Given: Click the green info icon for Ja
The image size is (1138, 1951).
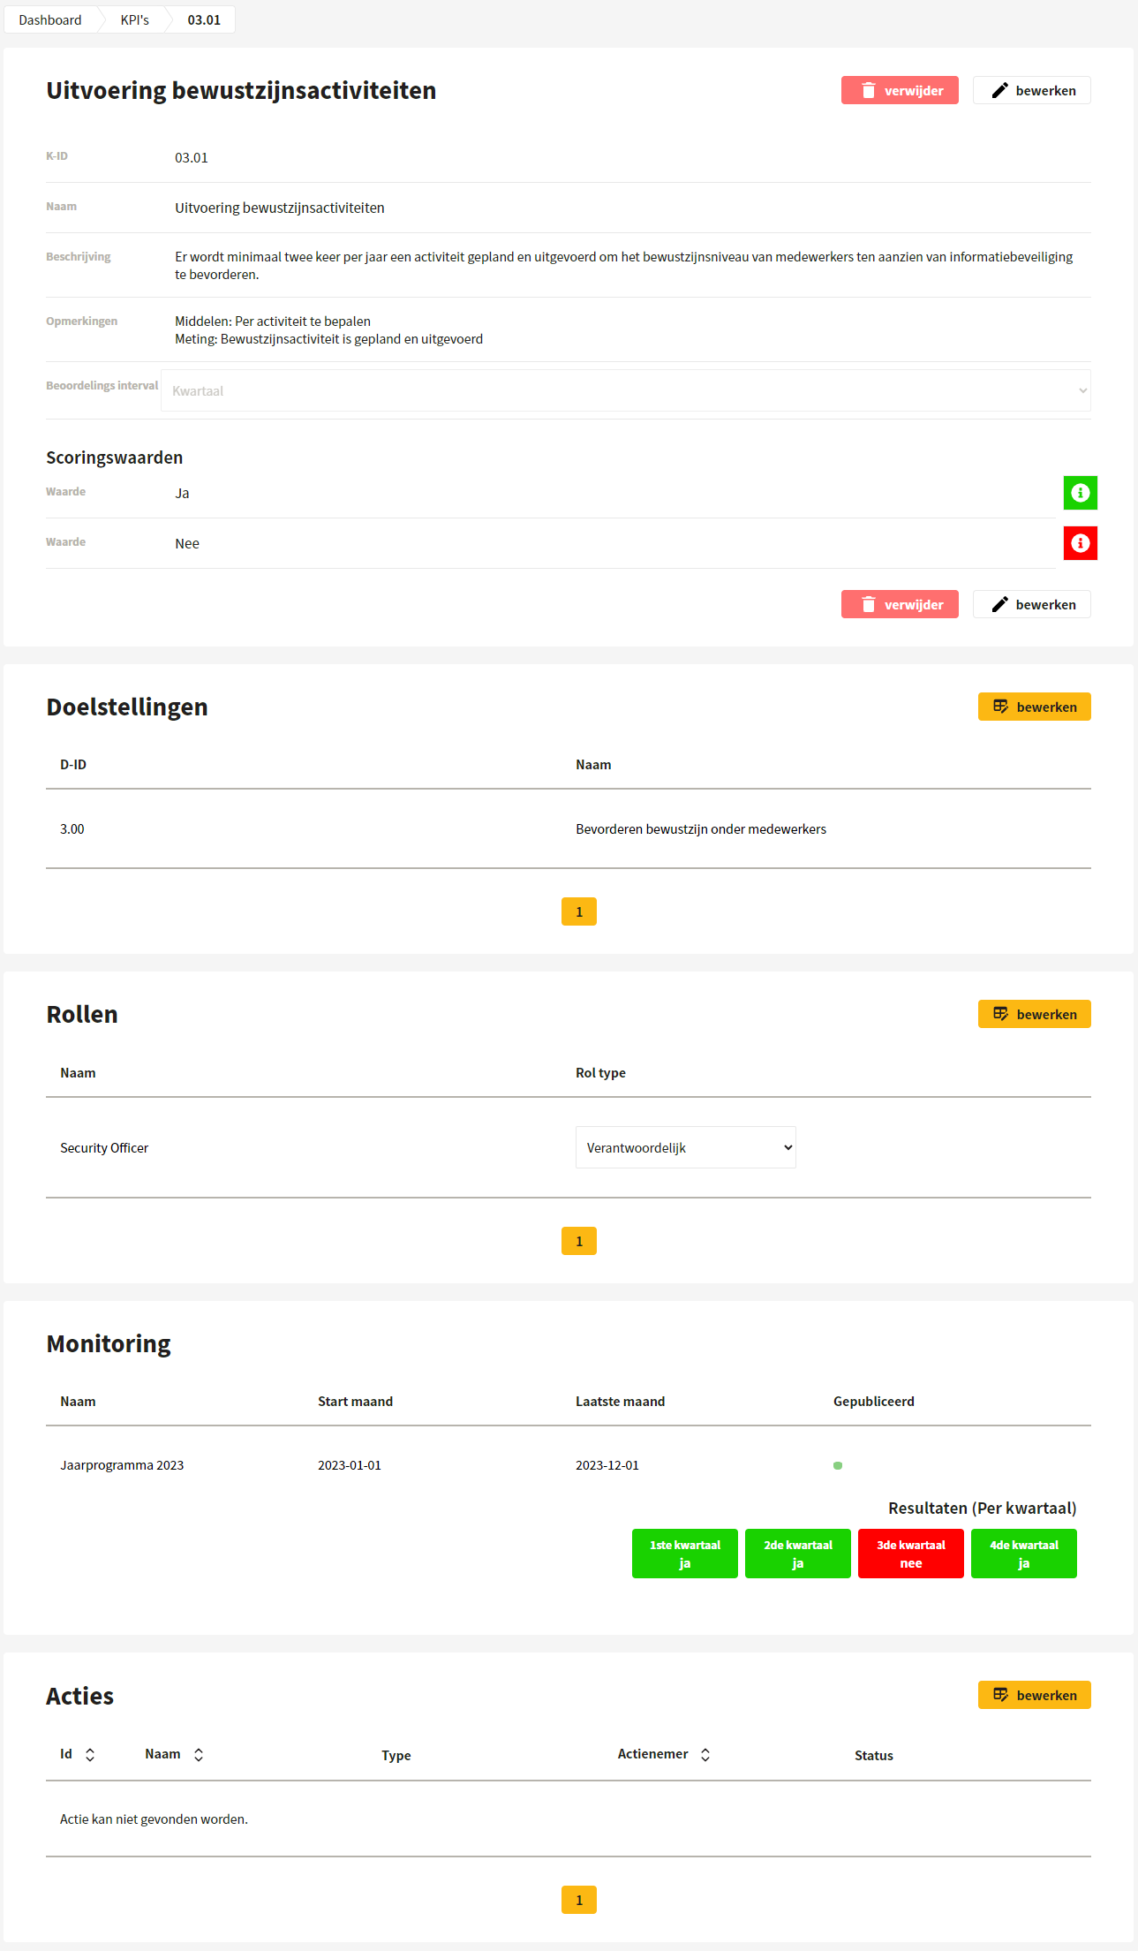Looking at the screenshot, I should (1080, 493).
